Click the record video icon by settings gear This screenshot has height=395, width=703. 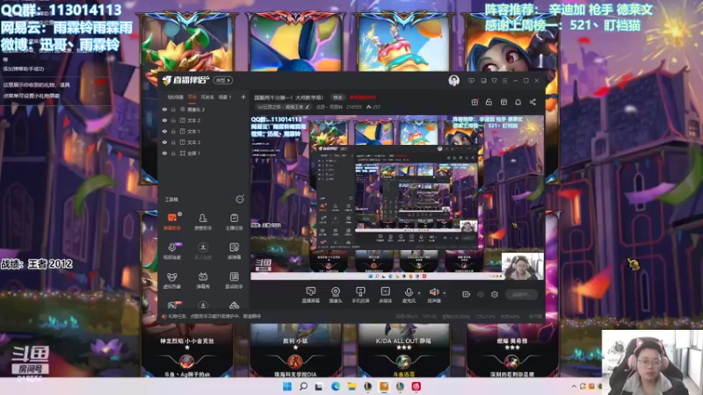[466, 294]
